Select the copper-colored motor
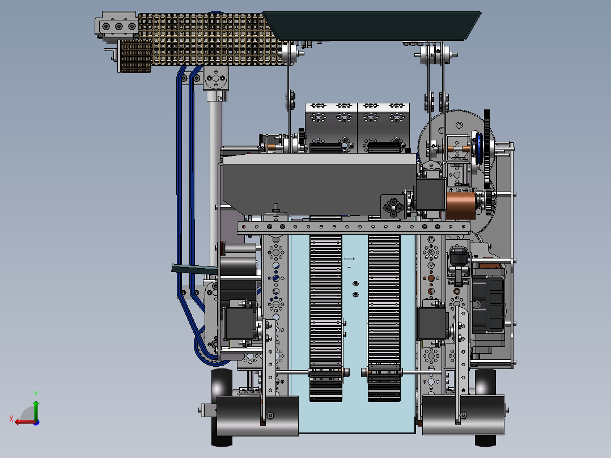 461,205
